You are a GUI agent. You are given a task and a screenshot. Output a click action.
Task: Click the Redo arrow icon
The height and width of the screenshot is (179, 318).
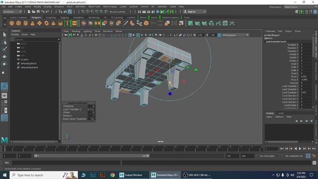coord(47,12)
